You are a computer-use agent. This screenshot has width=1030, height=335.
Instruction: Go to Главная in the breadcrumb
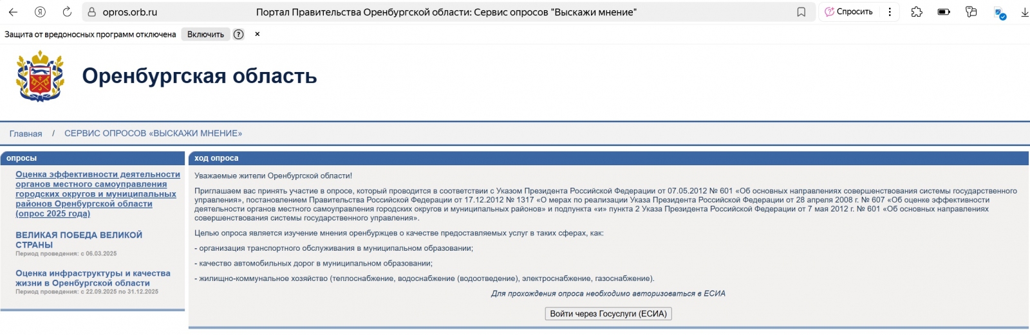click(26, 134)
